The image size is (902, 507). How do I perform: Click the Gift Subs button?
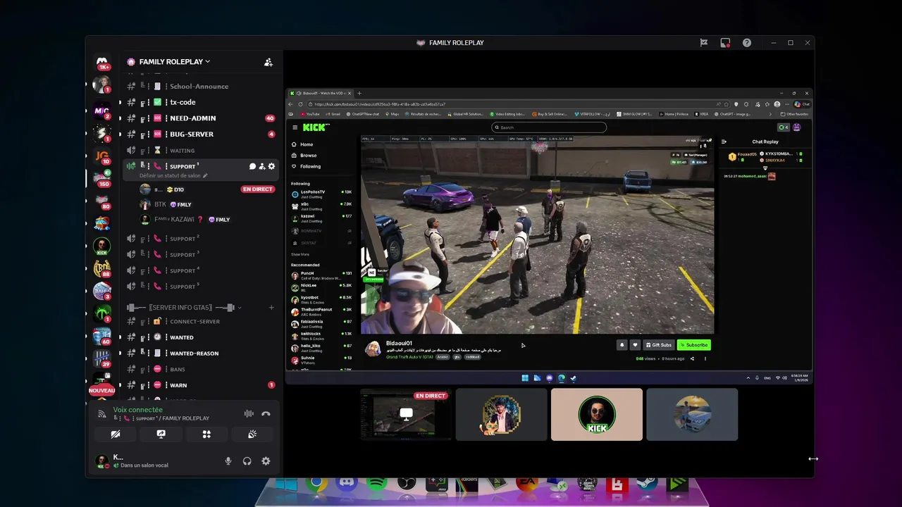(659, 345)
